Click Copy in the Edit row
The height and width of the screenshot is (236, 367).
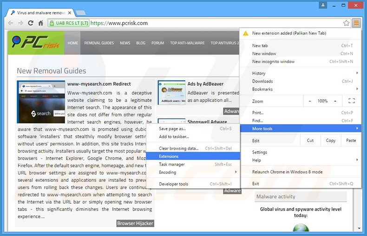point(330,140)
